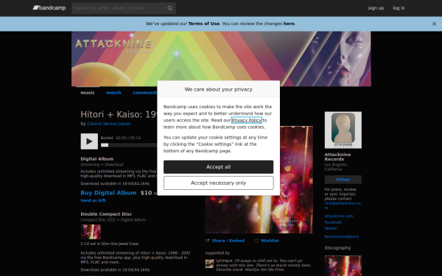Screen dimensions: 442x276
Task: Open the Recommendations link
Action: pyautogui.click(x=341, y=237)
